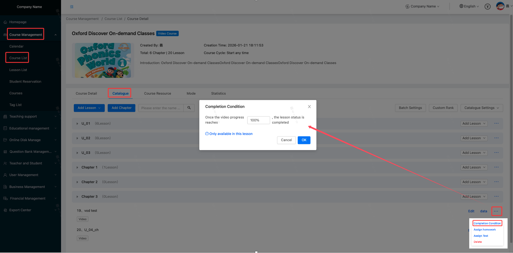This screenshot has height=253, width=513.
Task: Open the currency yen icon
Action: point(487,7)
